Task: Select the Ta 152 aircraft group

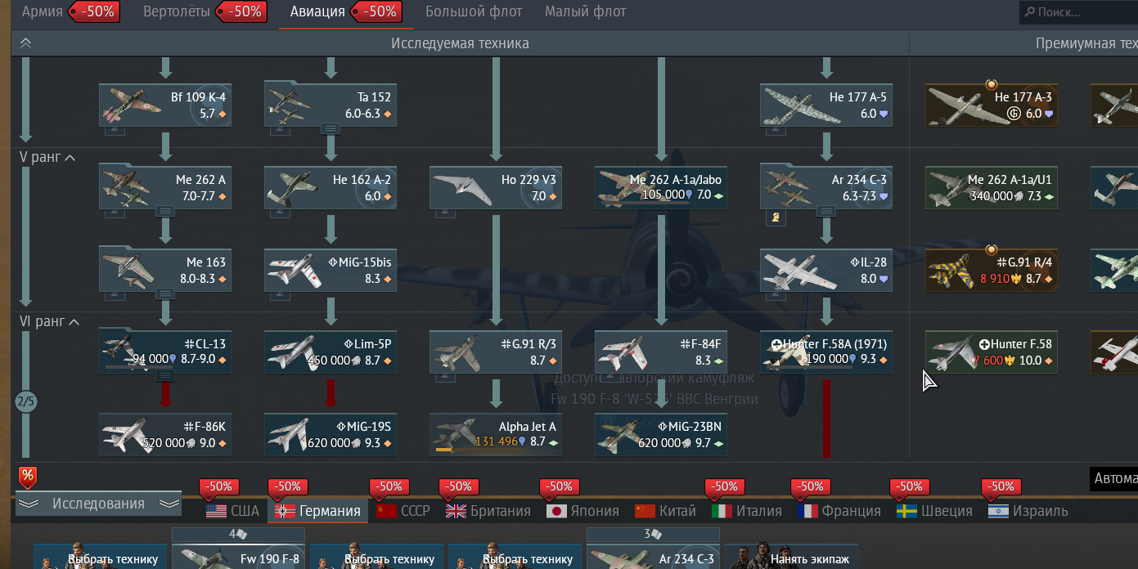Action: pos(331,105)
